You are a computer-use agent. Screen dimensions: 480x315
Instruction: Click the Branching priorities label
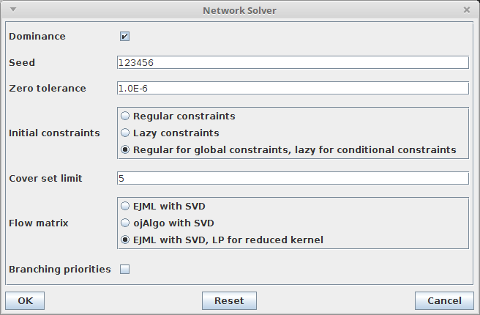point(60,269)
